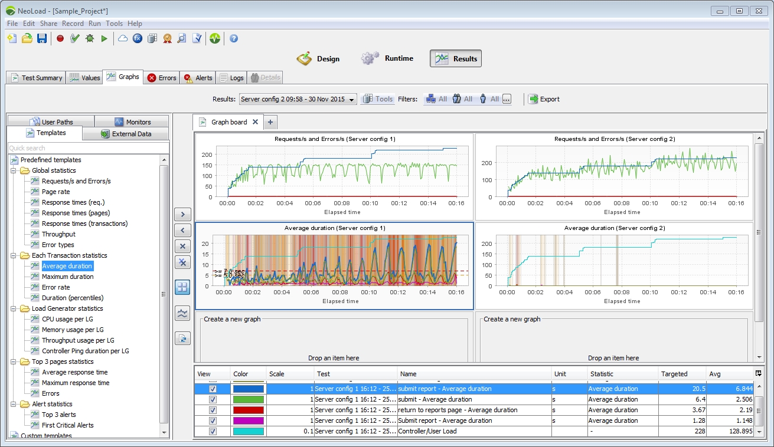Collapse Load Generator statistics folder
The image size is (774, 447).
click(14, 308)
